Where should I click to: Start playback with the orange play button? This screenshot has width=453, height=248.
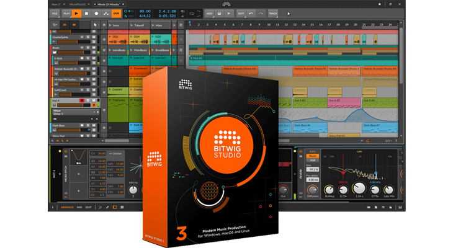tap(76, 13)
